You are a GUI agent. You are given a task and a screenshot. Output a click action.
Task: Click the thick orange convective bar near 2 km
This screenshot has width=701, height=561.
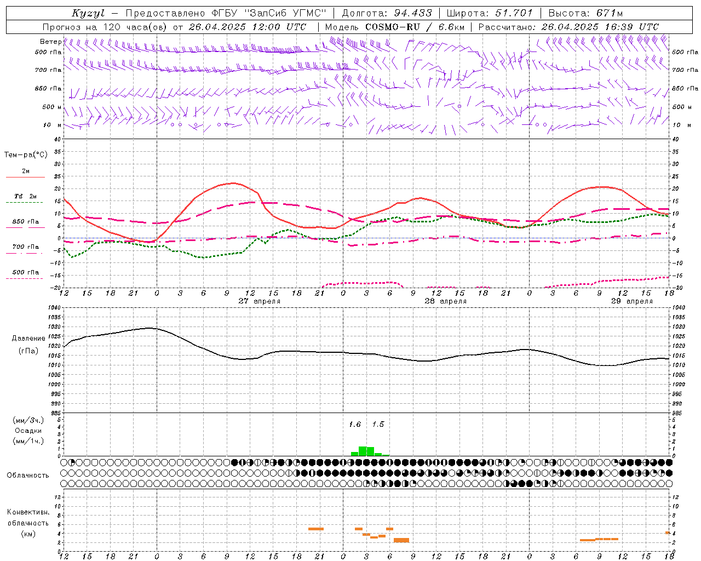401,540
